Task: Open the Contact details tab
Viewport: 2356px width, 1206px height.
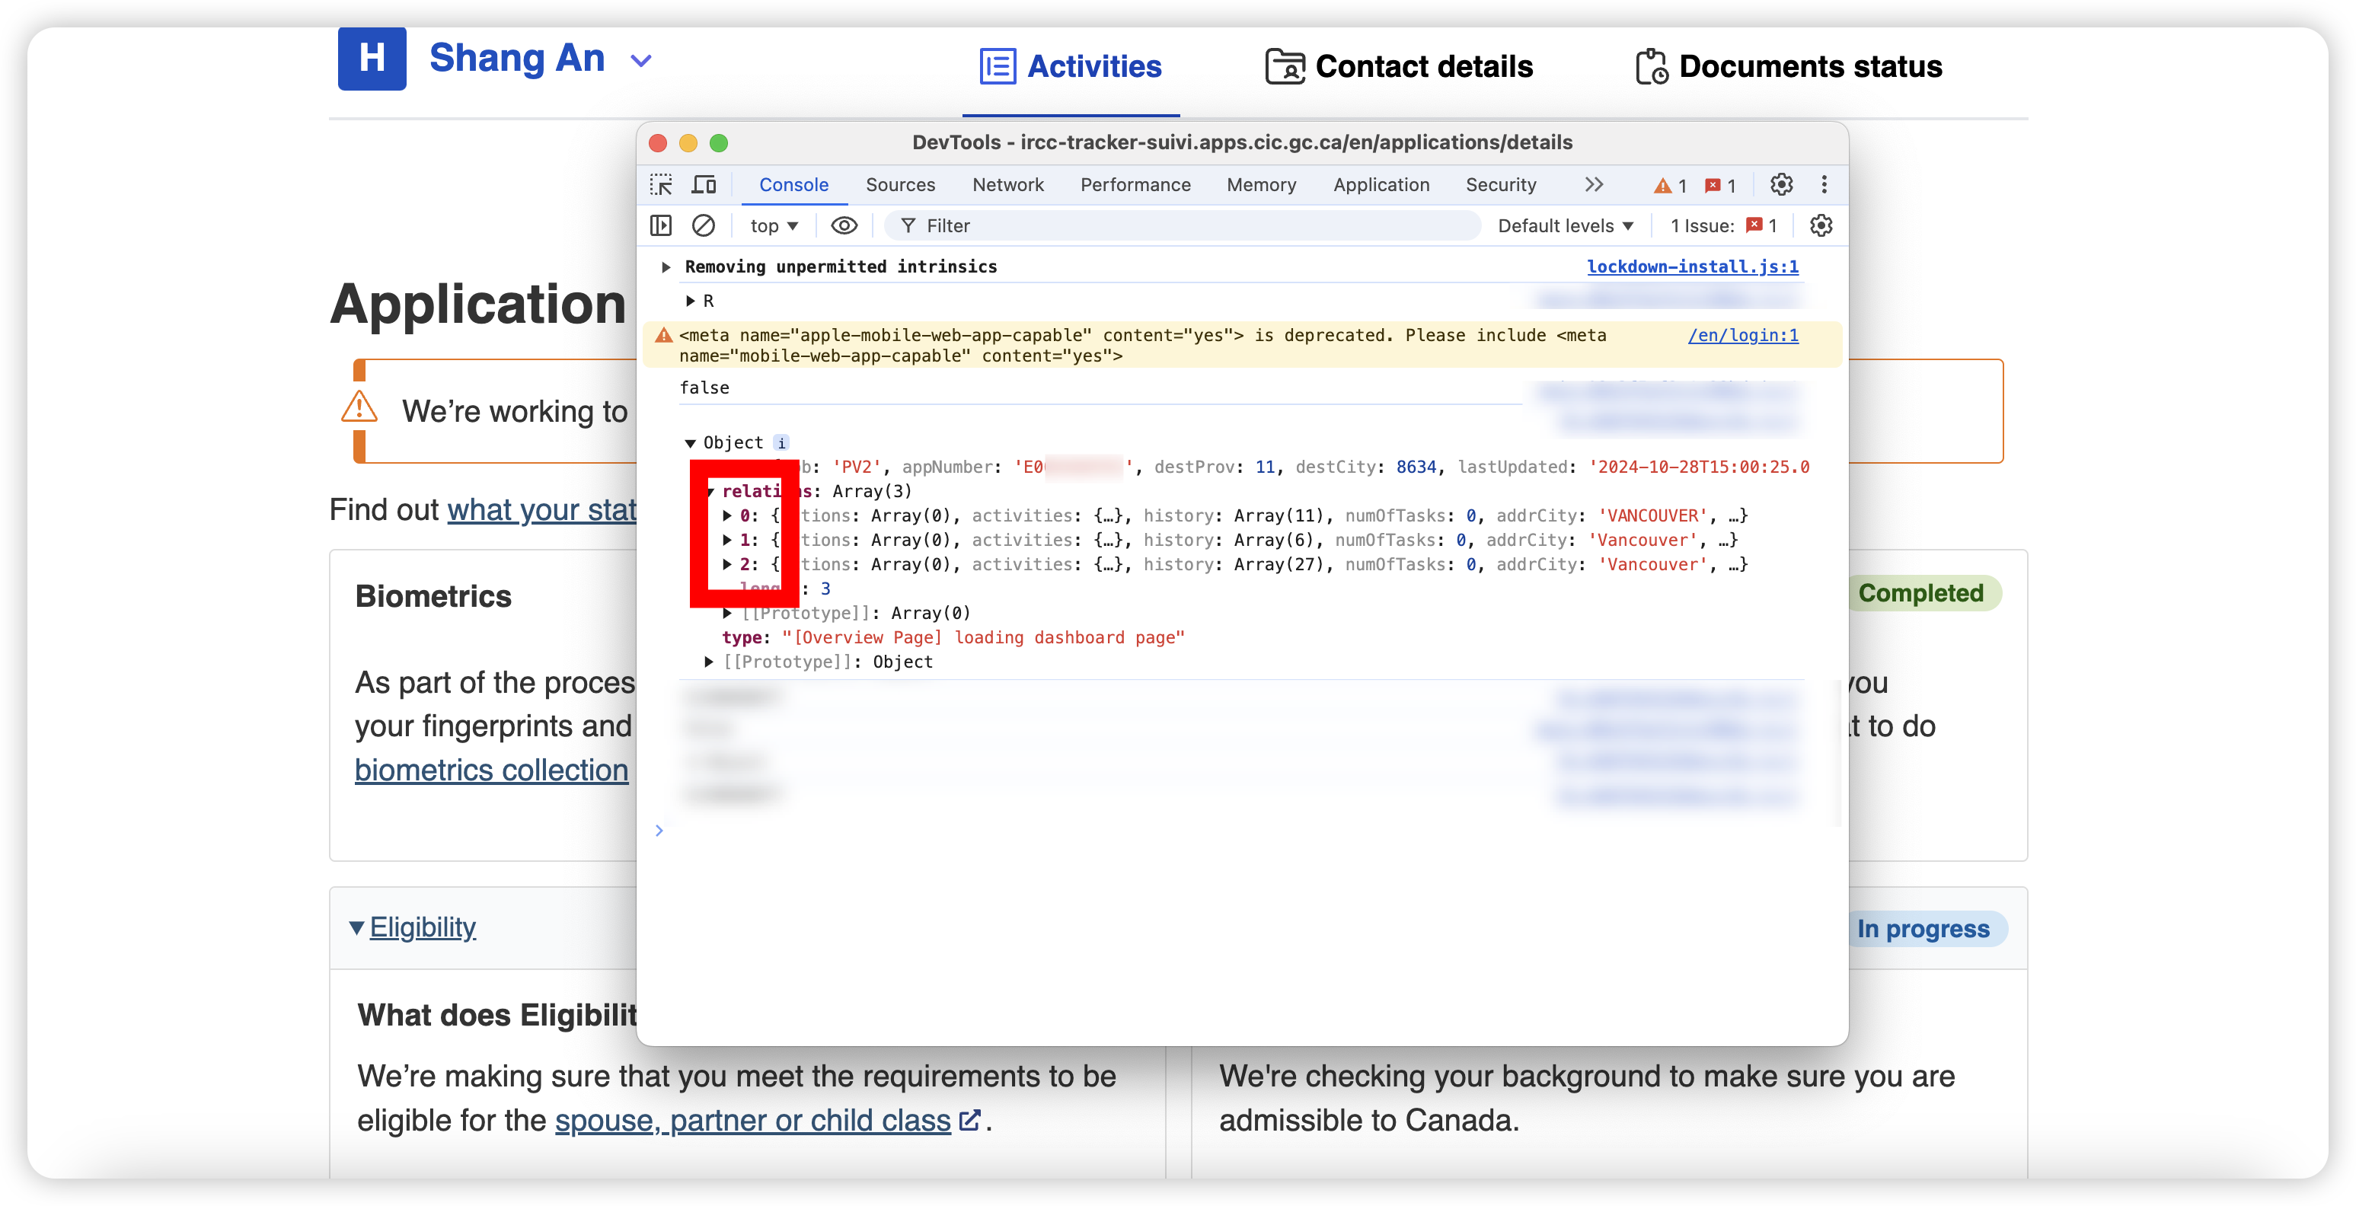Action: pos(1398,65)
